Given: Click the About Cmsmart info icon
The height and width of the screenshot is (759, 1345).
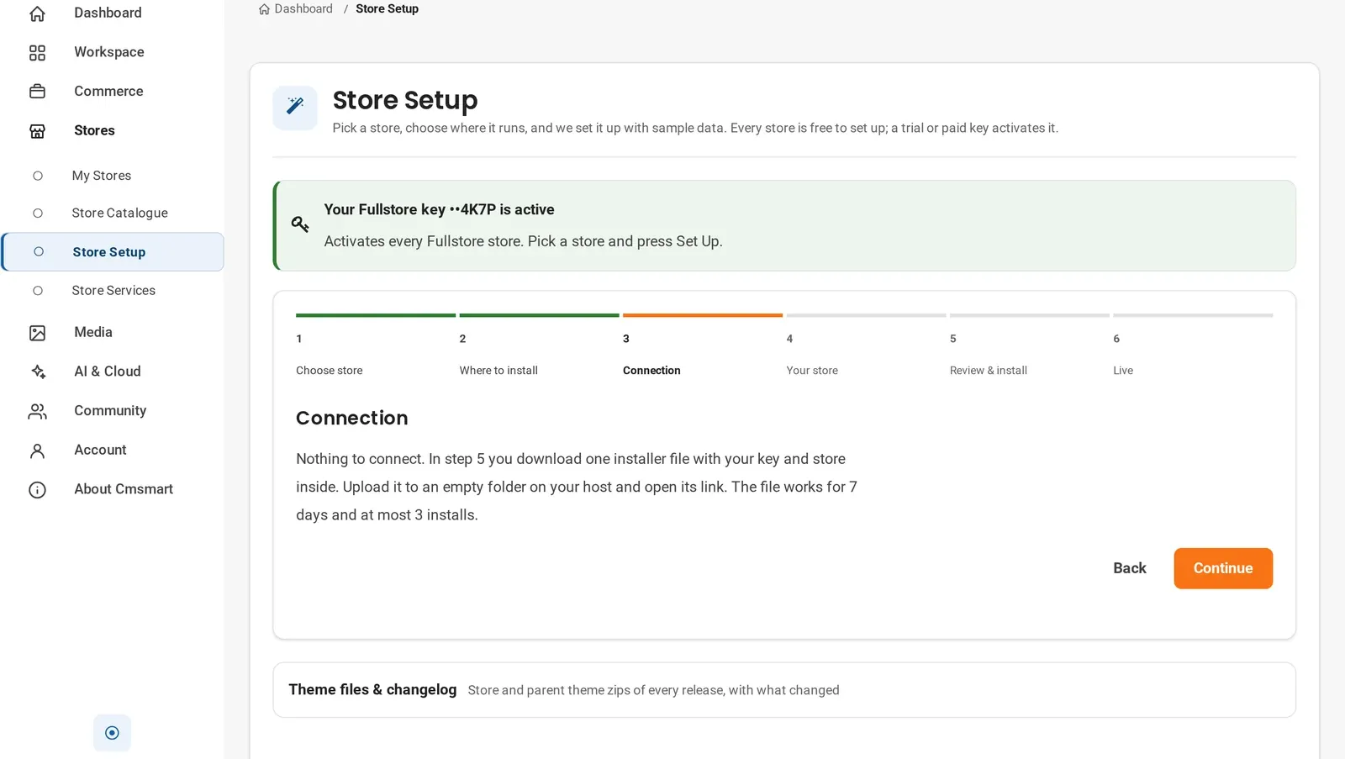Looking at the screenshot, I should [37, 490].
